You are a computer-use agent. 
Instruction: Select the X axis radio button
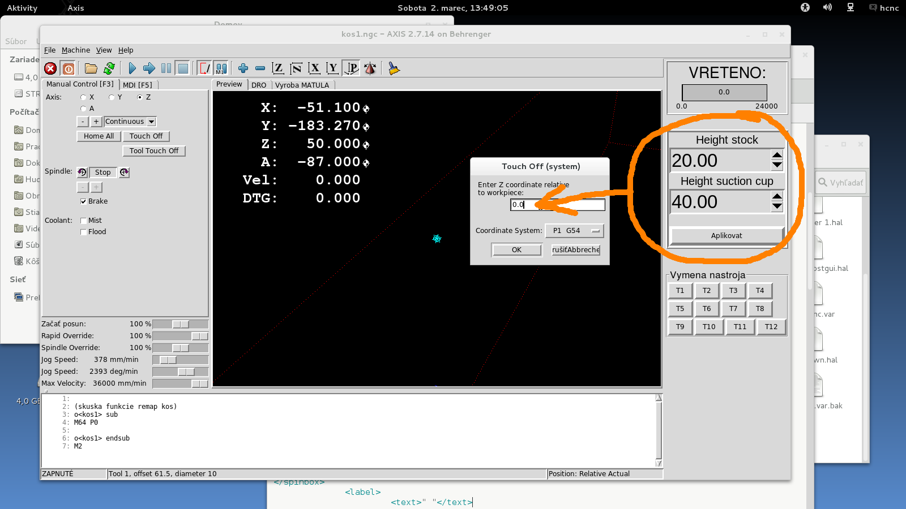[83, 97]
